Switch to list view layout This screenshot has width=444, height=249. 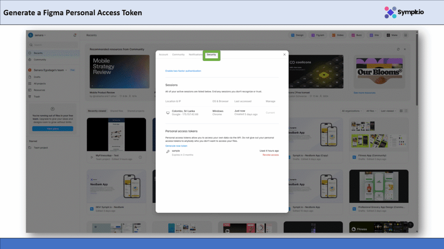pyautogui.click(x=406, y=111)
